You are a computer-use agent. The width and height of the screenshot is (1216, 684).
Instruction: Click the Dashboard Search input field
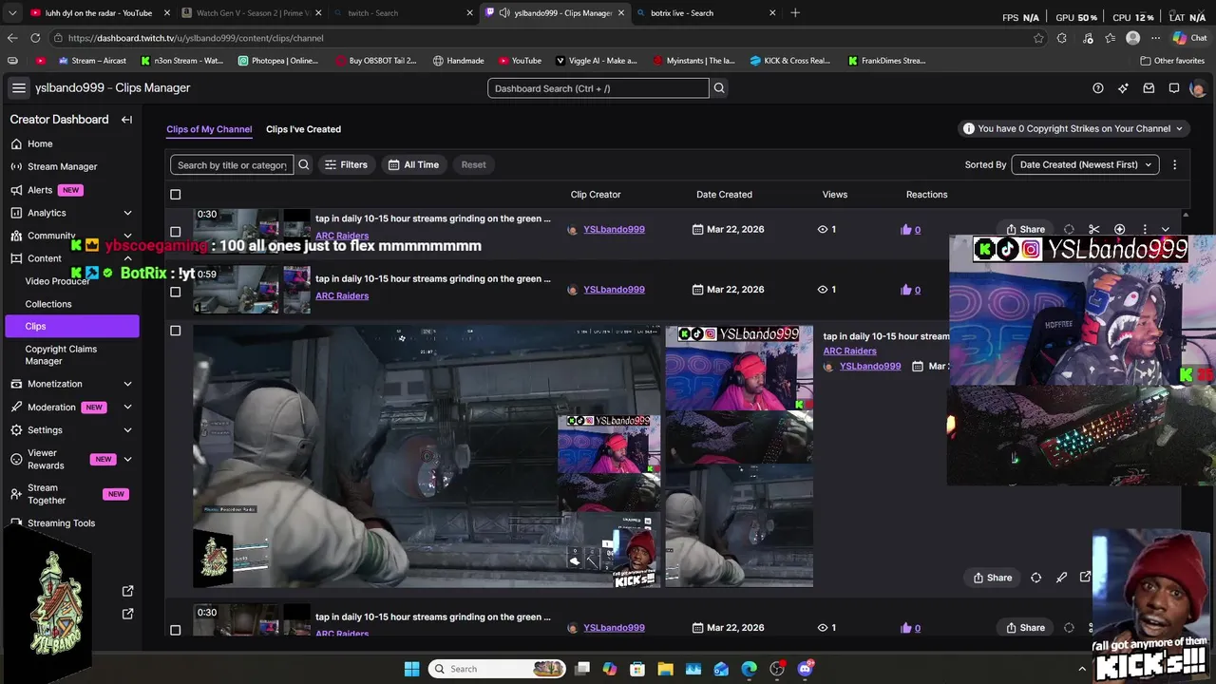(x=598, y=88)
